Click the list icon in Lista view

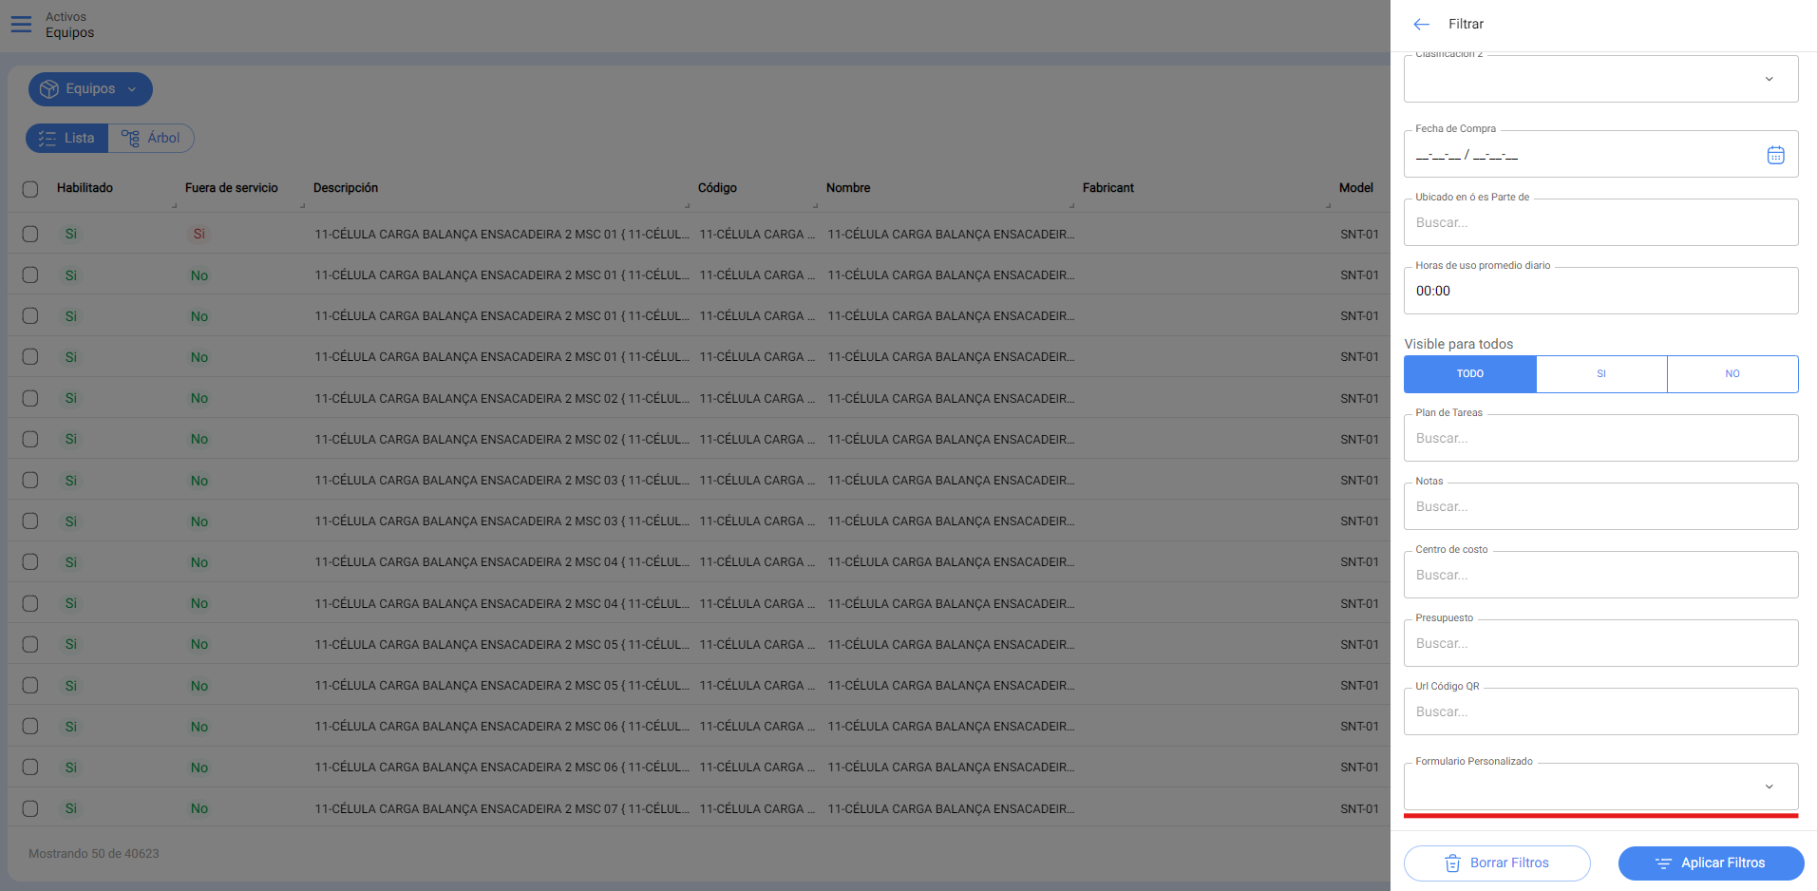(47, 139)
